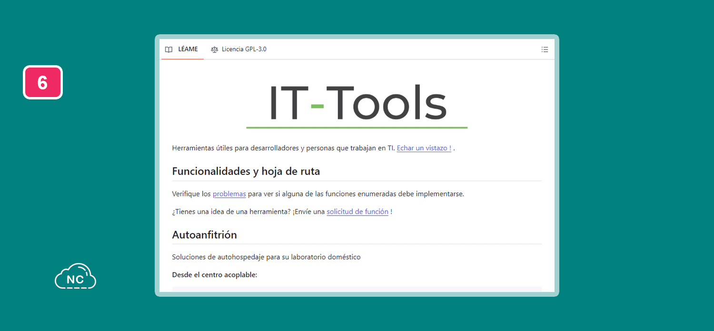Open the LÉAME readme tab
Viewport: 714px width, 331px height.
(182, 49)
